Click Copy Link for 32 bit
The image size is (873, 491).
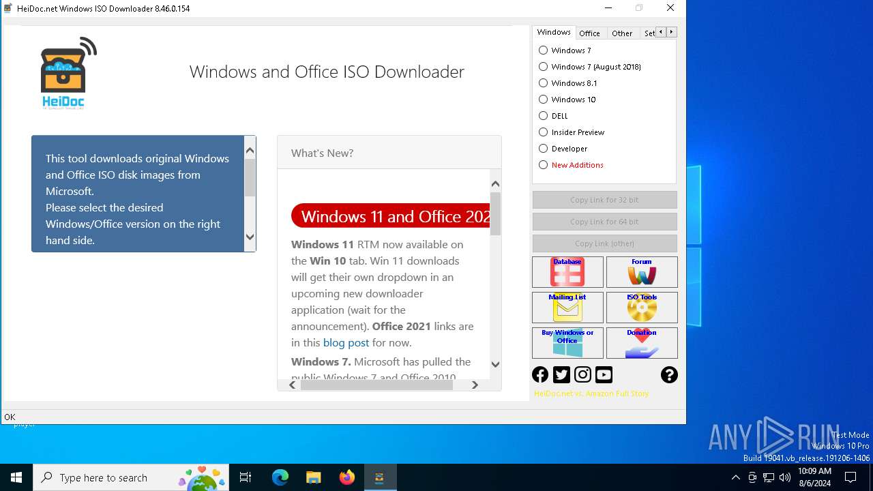coord(604,200)
